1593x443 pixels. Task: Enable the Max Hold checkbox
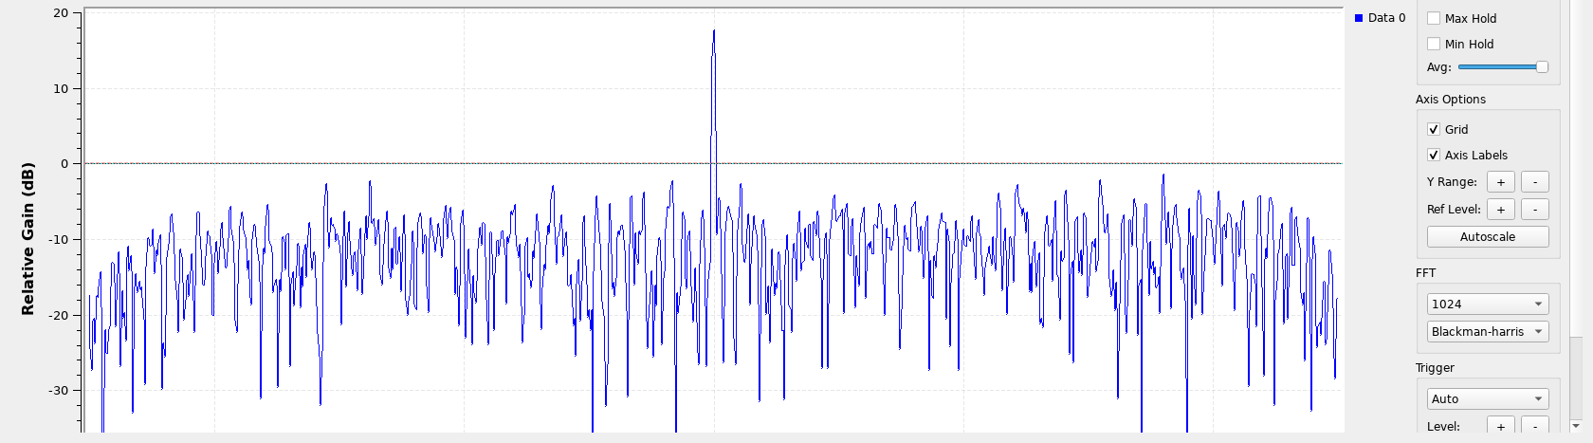coord(1434,18)
